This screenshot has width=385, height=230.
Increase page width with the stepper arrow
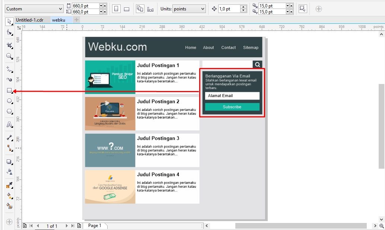pos(105,6)
